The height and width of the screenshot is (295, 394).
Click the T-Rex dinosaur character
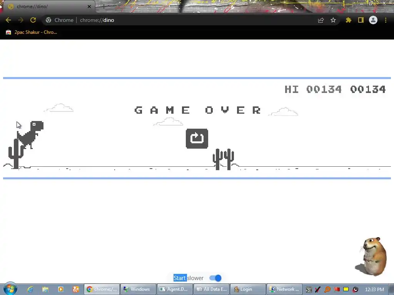pyautogui.click(x=30, y=135)
